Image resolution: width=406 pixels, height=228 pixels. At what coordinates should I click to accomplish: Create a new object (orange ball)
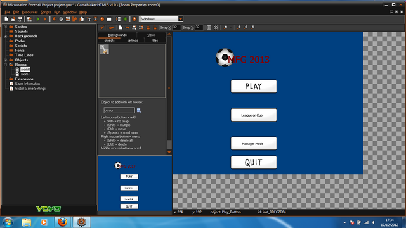[x=102, y=19]
